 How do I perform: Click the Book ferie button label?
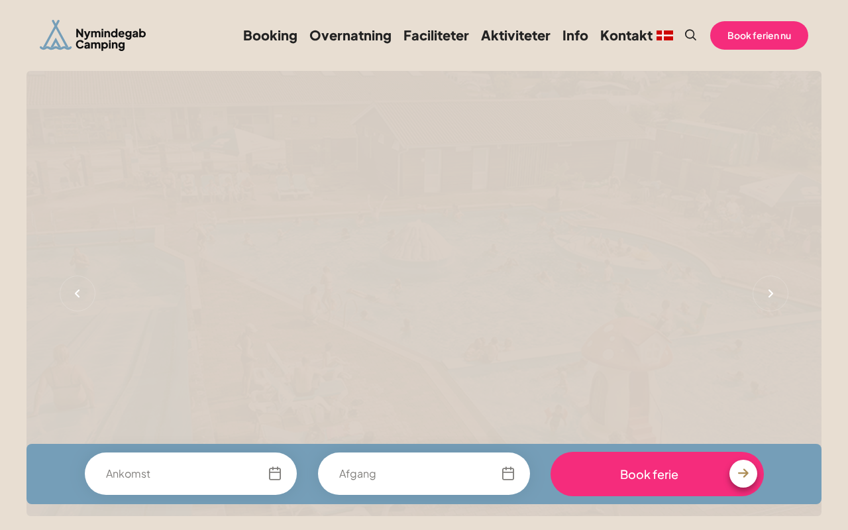tap(649, 474)
